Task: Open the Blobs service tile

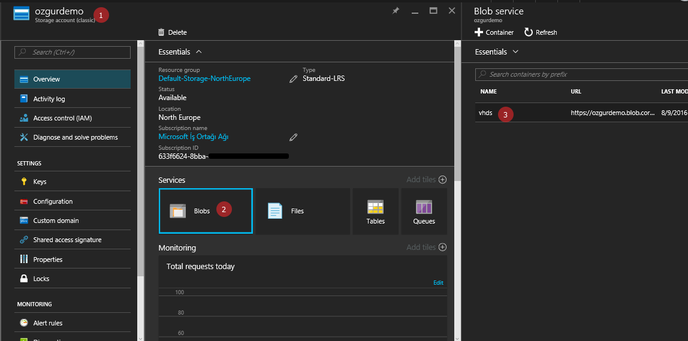Action: pyautogui.click(x=206, y=211)
